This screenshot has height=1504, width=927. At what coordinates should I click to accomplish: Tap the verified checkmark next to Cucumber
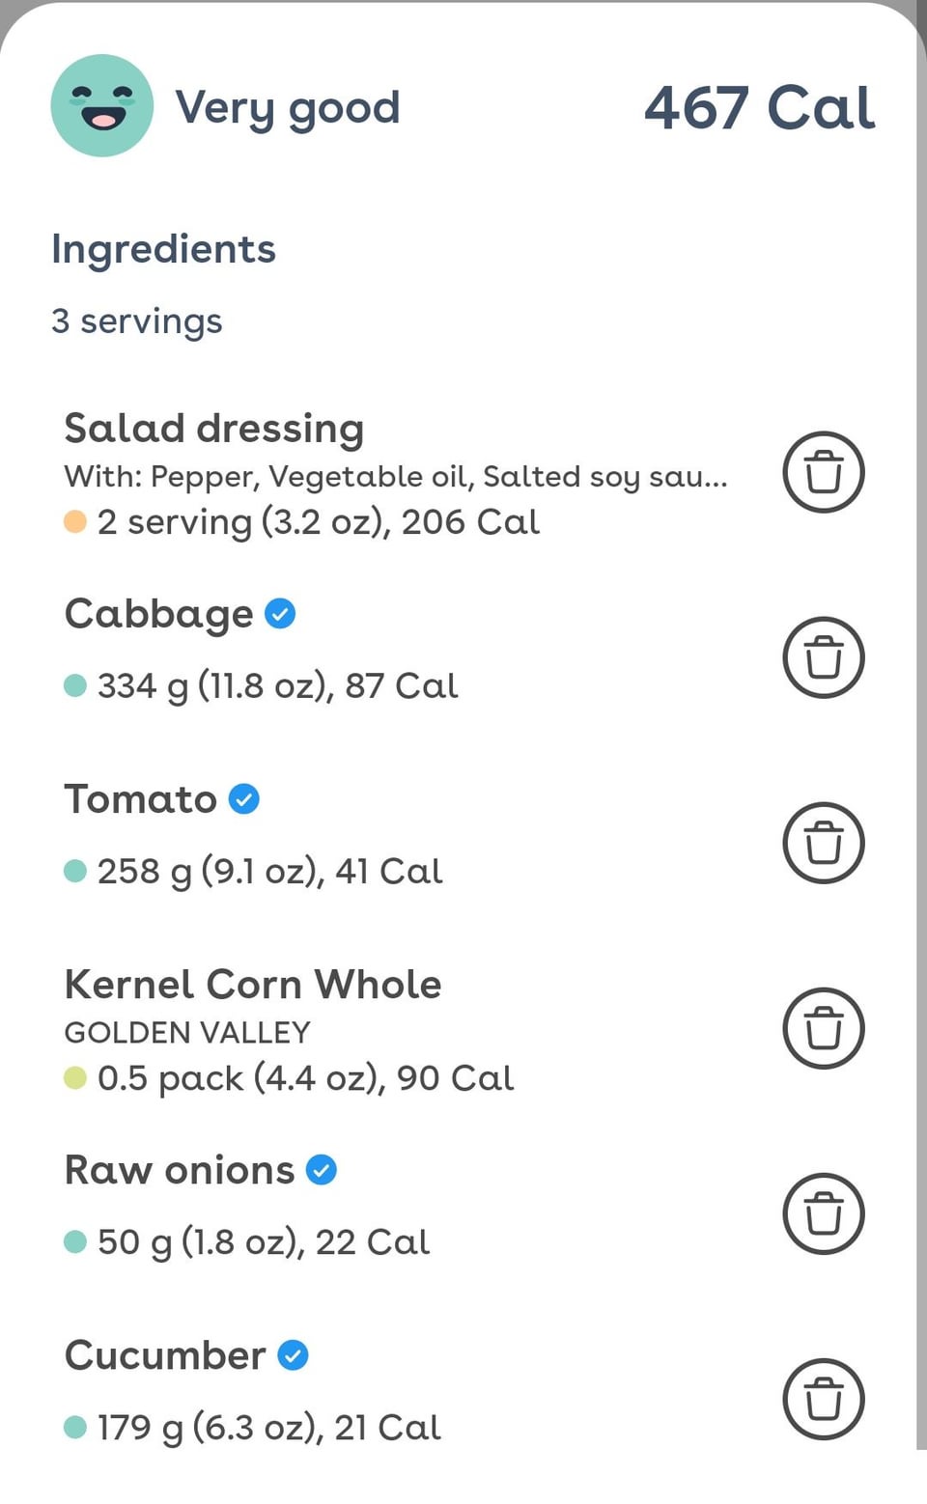tap(294, 1355)
